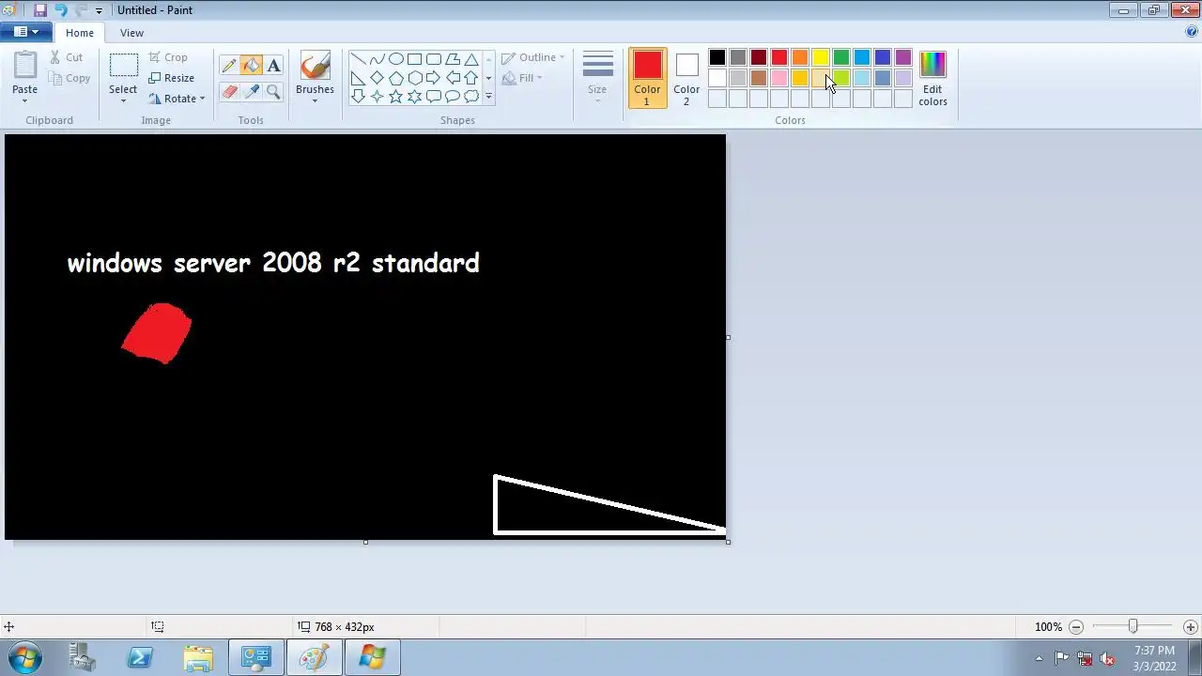Image resolution: width=1202 pixels, height=676 pixels.
Task: Click the volume speaker tray icon
Action: coord(1107,658)
